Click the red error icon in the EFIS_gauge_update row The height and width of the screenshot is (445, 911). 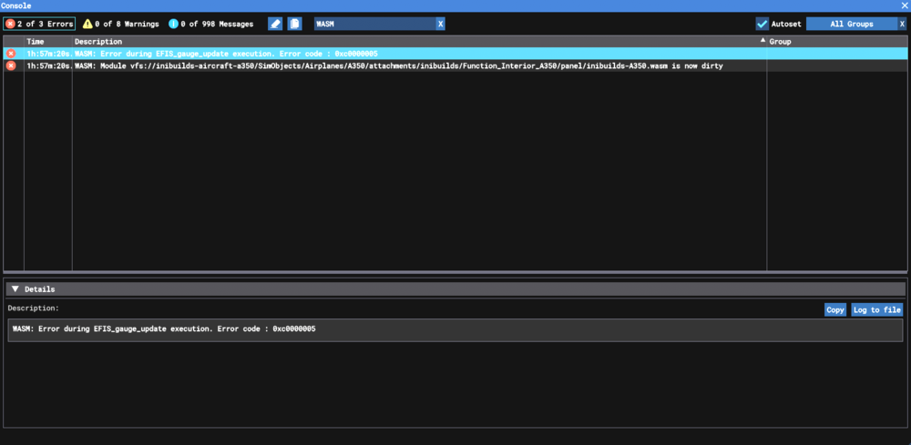tap(11, 54)
